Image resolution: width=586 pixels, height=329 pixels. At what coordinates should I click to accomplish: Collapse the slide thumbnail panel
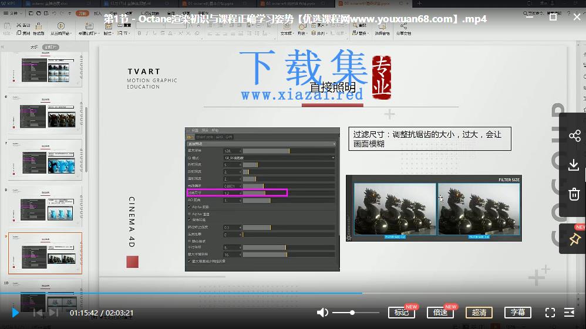point(2,47)
